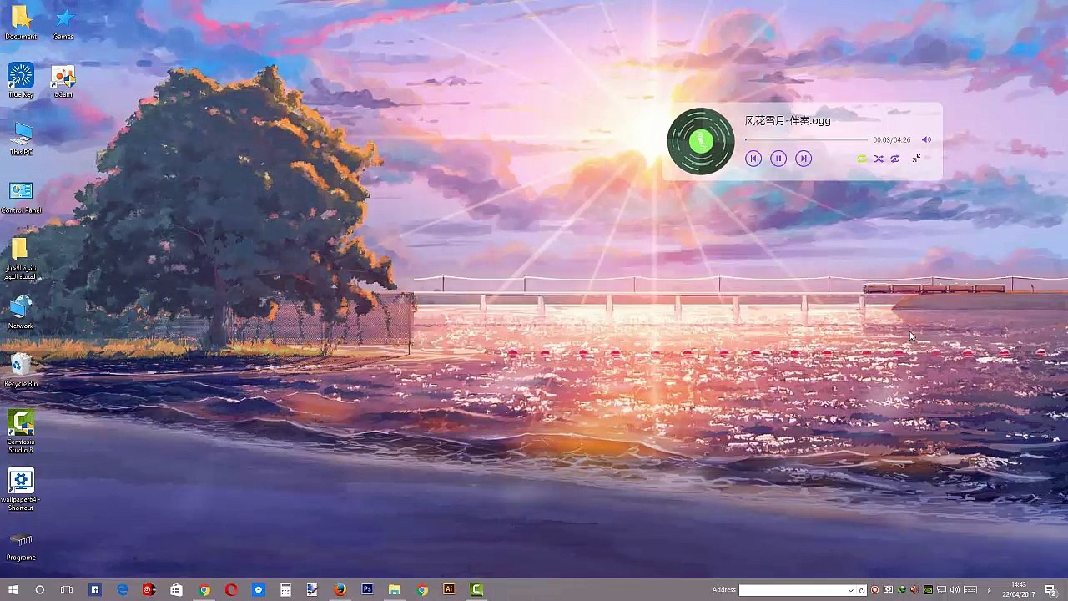Click the Address toolbar refresh button
Viewport: 1068px width, 601px height.
pyautogui.click(x=862, y=590)
